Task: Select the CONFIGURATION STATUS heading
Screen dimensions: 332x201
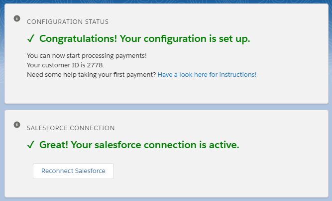Action: [68, 21]
